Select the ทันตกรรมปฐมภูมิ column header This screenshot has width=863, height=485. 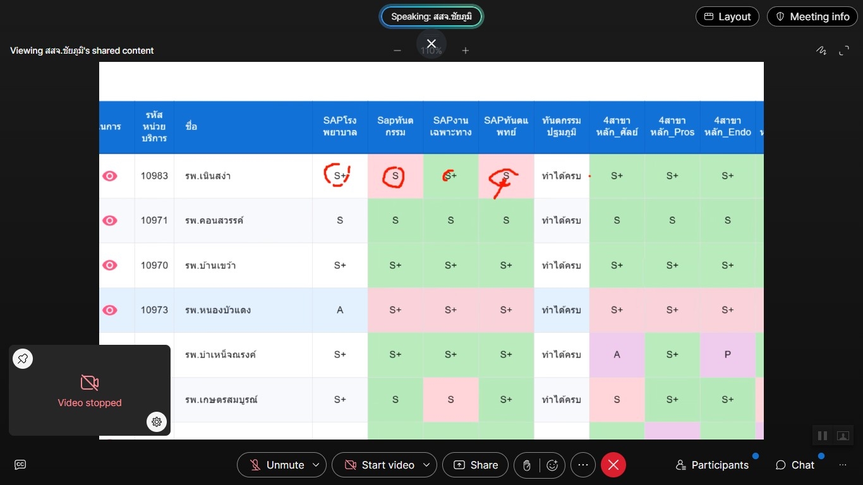562,126
